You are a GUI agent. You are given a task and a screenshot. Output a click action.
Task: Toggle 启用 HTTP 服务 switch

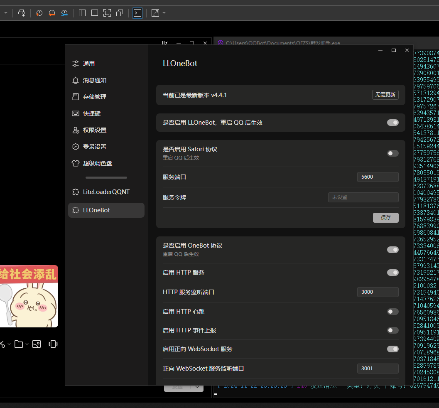[393, 273]
